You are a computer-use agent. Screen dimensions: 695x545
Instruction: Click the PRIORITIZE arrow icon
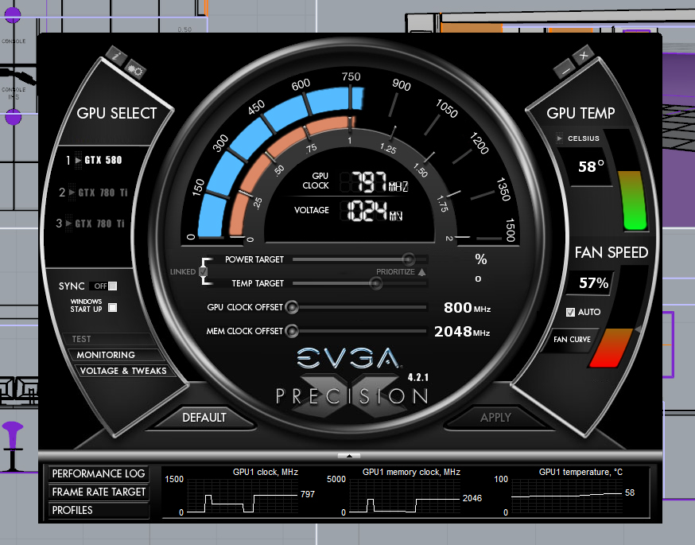[x=422, y=272]
